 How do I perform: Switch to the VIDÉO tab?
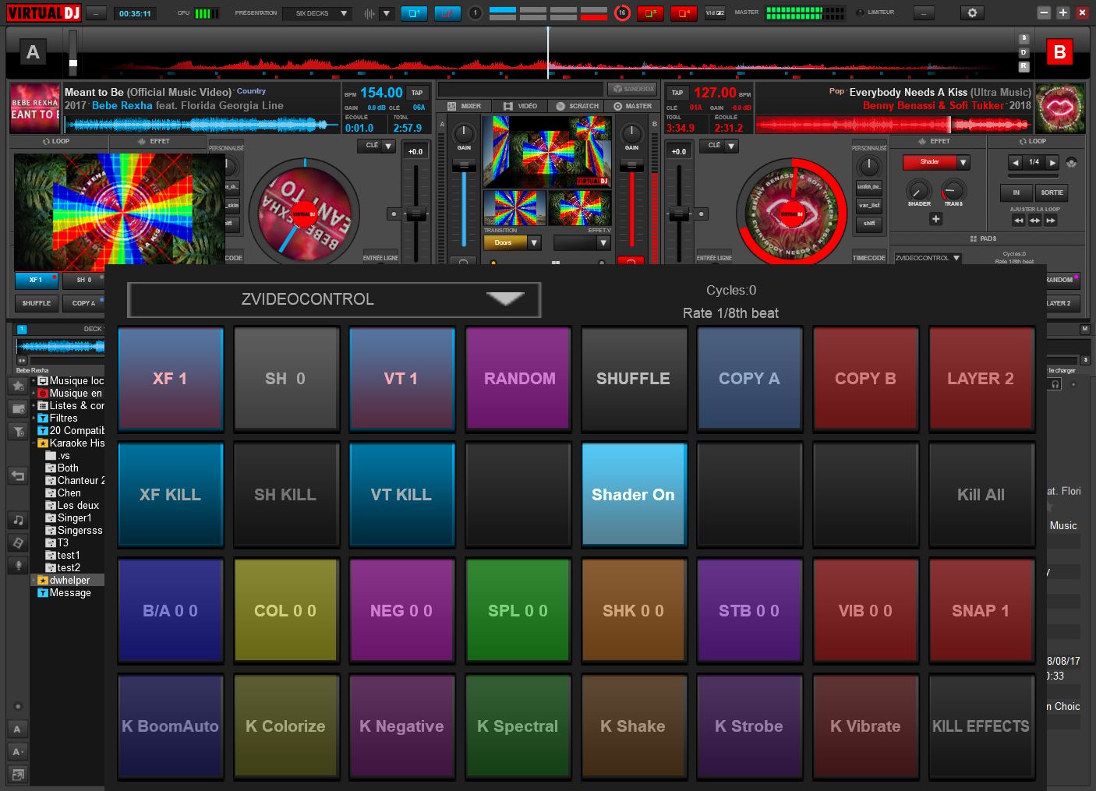pyautogui.click(x=520, y=106)
